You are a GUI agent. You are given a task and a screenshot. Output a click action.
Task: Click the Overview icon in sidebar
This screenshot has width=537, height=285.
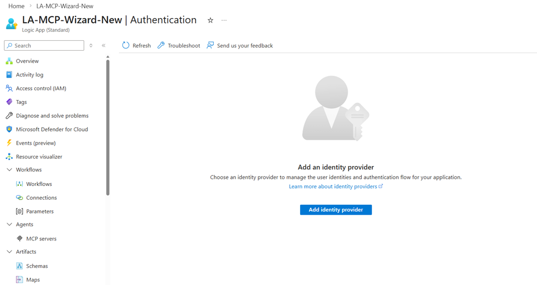9,61
